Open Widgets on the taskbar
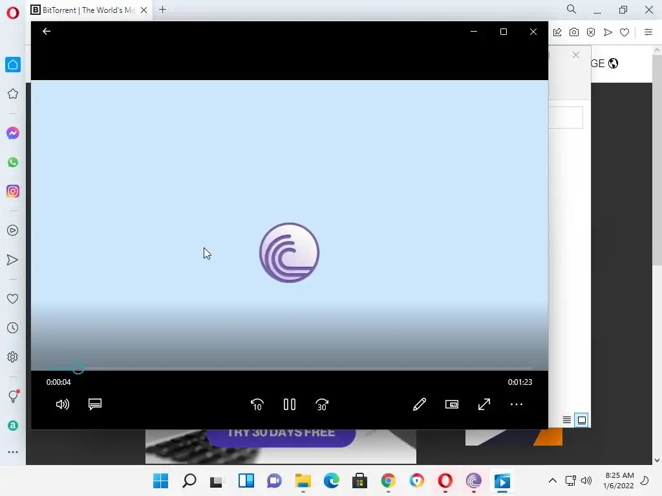This screenshot has height=496, width=662. [x=246, y=480]
